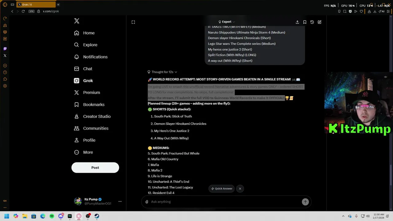Focus the 'Ask anything' input field
Viewport: 393px width, 221px height.
click(226, 202)
